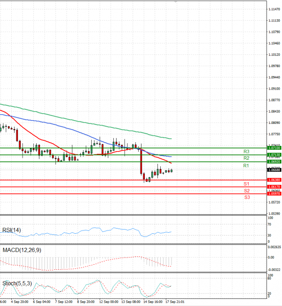Select the R1 resistance label
The image size is (282, 306).
click(246, 166)
